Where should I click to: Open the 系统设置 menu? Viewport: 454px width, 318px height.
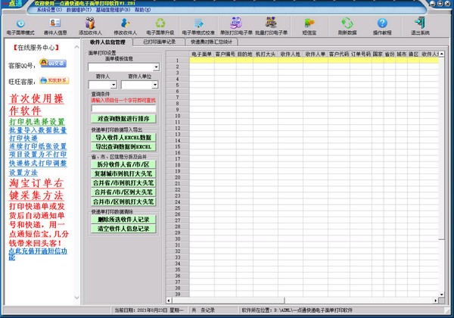click(50, 11)
